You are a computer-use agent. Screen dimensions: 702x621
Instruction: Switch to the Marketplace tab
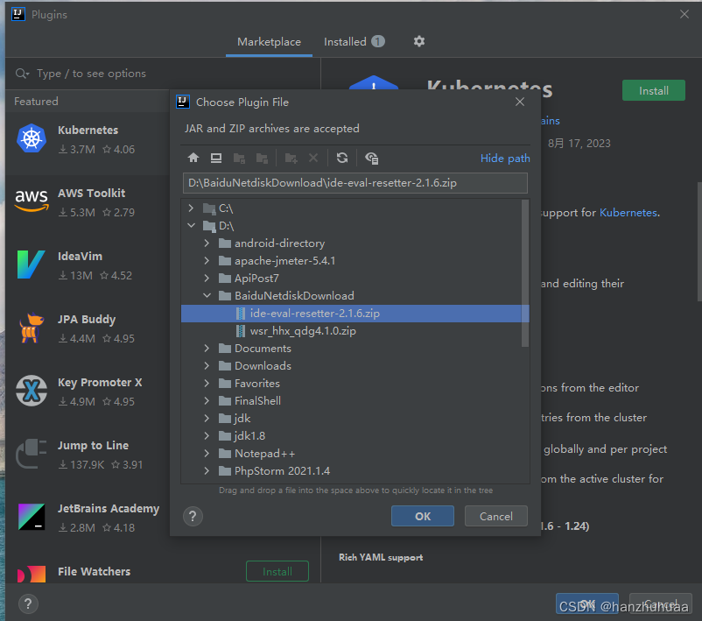(x=269, y=42)
